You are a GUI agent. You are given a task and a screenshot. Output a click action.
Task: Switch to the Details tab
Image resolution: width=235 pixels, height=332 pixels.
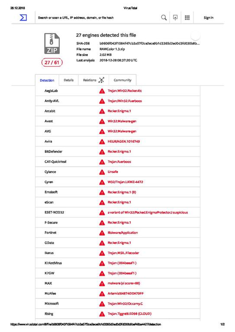point(69,80)
